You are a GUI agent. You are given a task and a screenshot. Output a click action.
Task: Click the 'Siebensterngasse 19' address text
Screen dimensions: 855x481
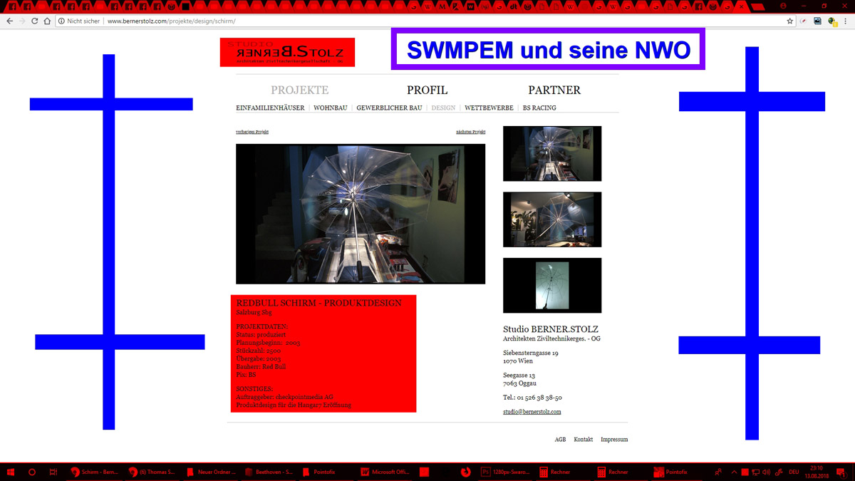click(531, 353)
